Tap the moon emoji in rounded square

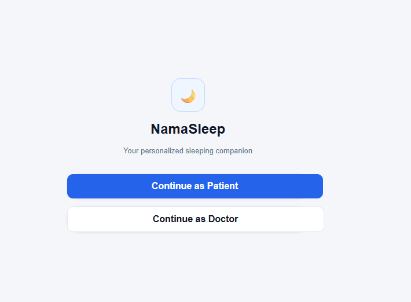click(188, 95)
